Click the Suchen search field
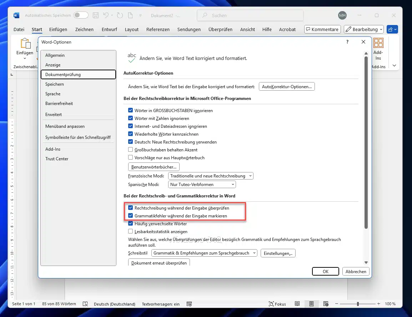 (250, 15)
